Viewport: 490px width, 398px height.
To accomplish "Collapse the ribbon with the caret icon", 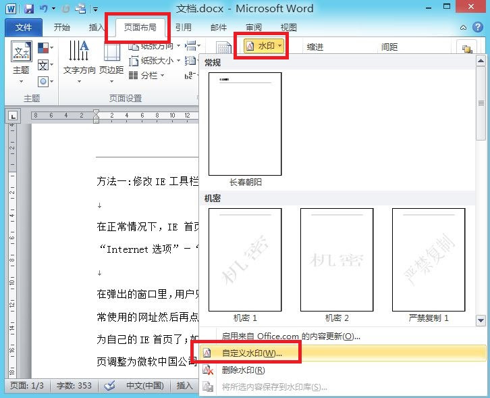I will coord(463,28).
